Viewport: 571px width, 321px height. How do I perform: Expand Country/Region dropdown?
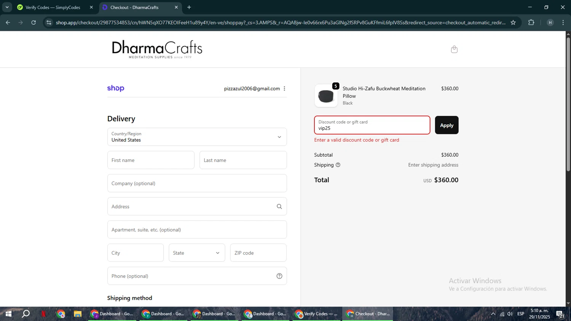click(197, 137)
